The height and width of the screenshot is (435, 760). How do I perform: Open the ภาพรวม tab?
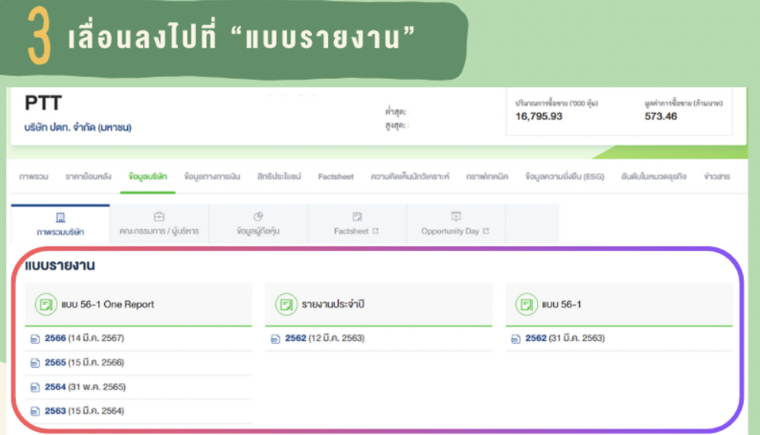[34, 177]
